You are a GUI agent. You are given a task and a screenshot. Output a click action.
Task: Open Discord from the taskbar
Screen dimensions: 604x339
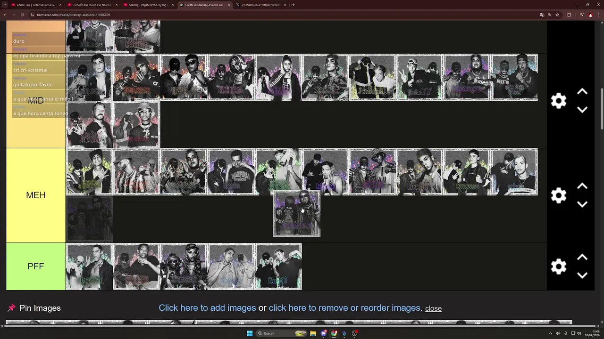324,333
